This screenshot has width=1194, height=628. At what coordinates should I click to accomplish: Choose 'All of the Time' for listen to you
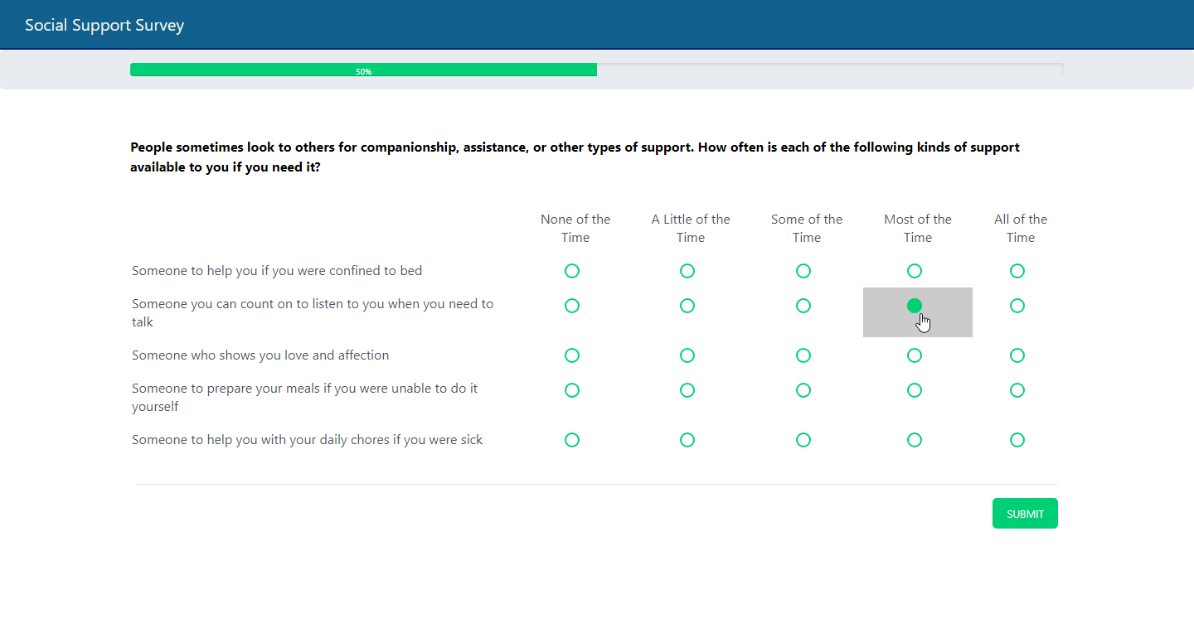1017,306
